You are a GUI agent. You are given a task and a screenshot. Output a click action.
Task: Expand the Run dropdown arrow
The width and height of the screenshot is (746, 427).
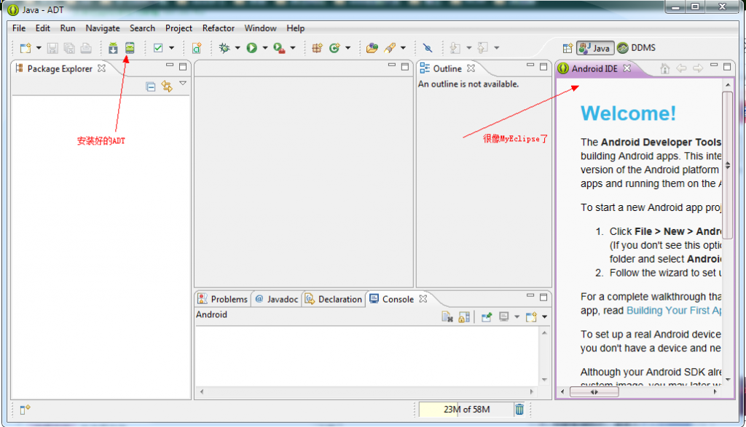pyautogui.click(x=265, y=48)
